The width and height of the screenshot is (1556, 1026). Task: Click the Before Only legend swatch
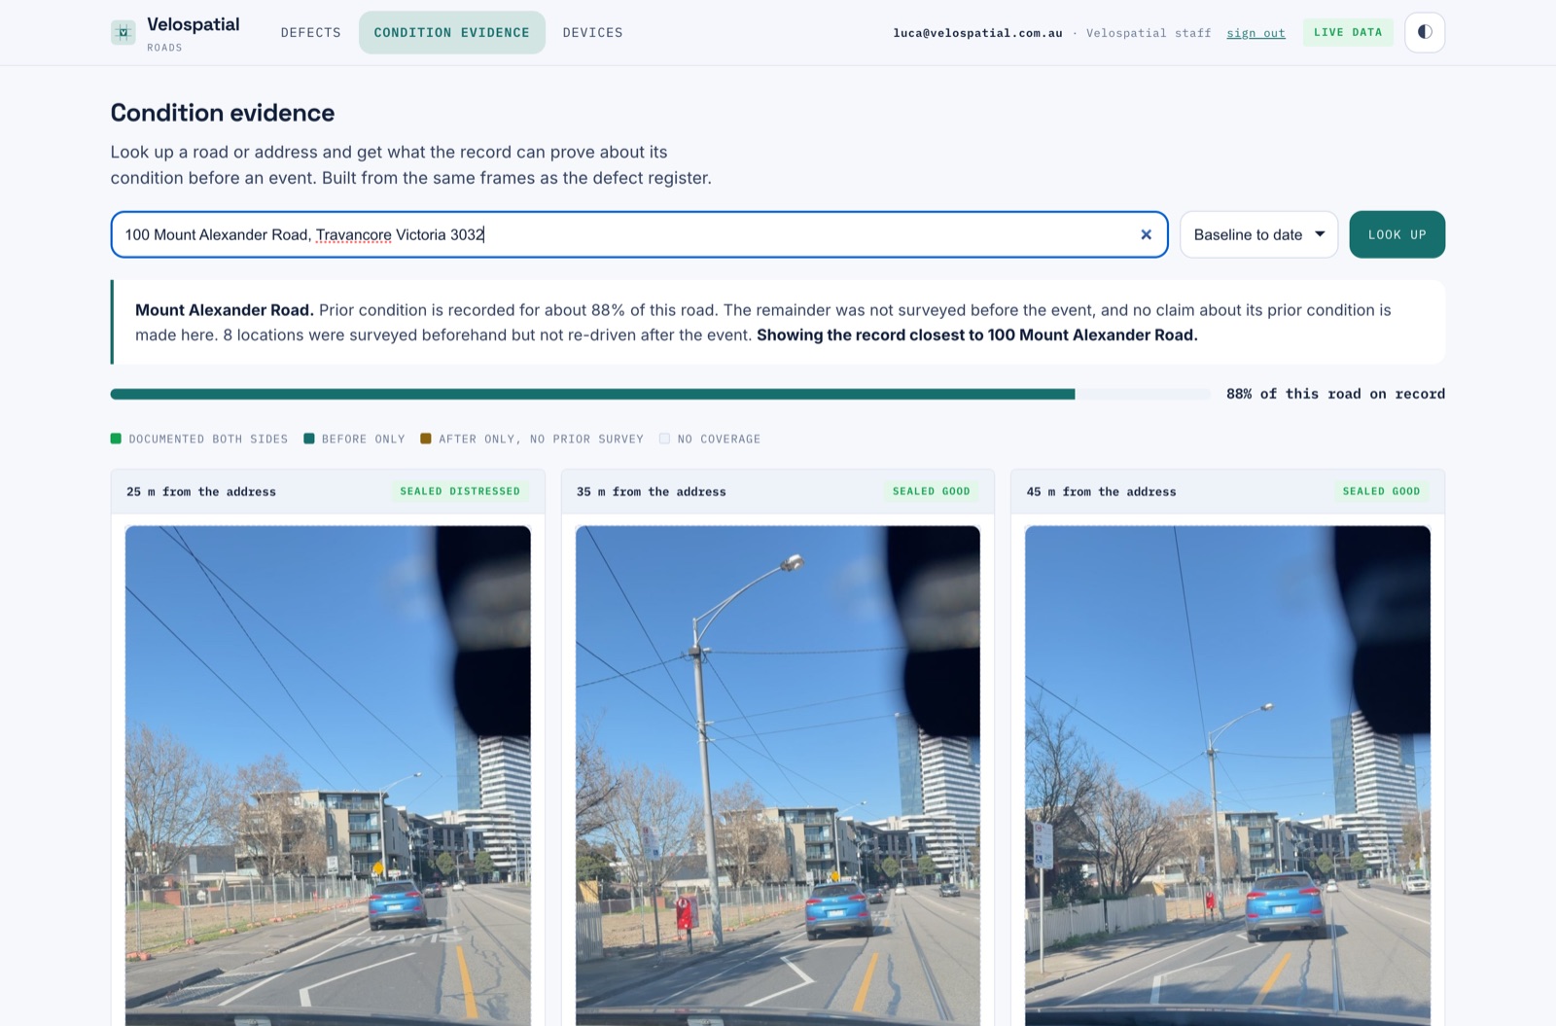pos(309,439)
